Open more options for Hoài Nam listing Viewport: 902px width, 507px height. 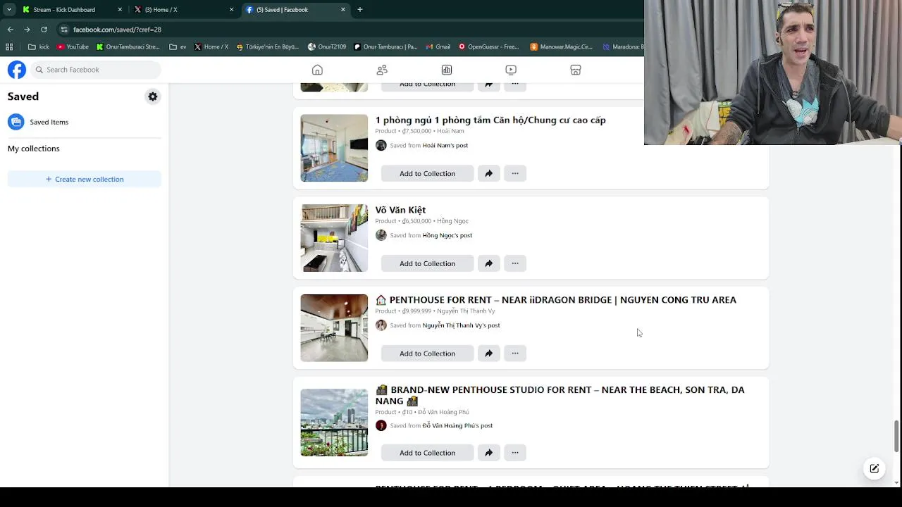click(x=515, y=173)
